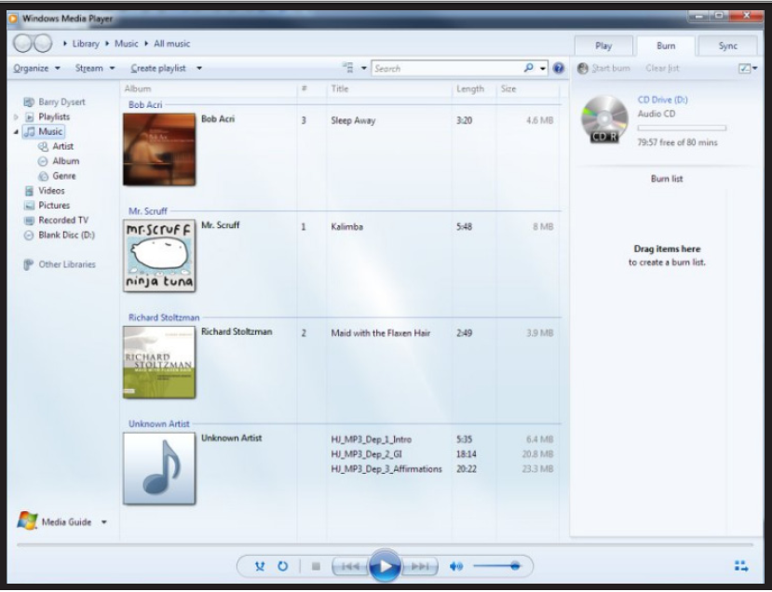Open the View options dropdown arrow
The height and width of the screenshot is (592, 772).
(x=364, y=68)
